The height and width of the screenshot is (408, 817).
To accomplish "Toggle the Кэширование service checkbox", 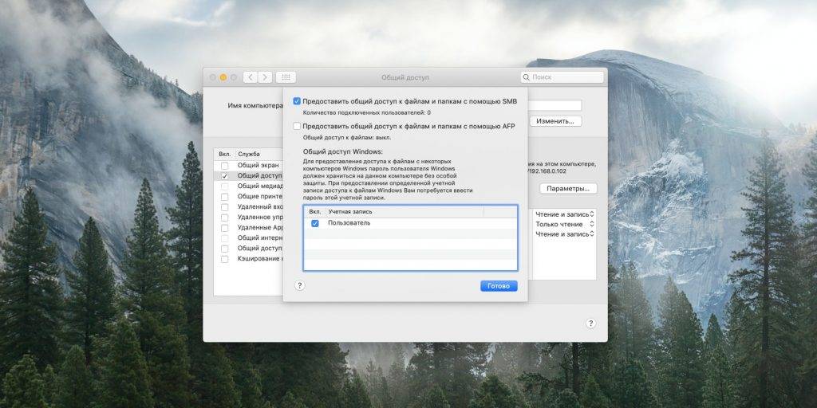I will (225, 259).
